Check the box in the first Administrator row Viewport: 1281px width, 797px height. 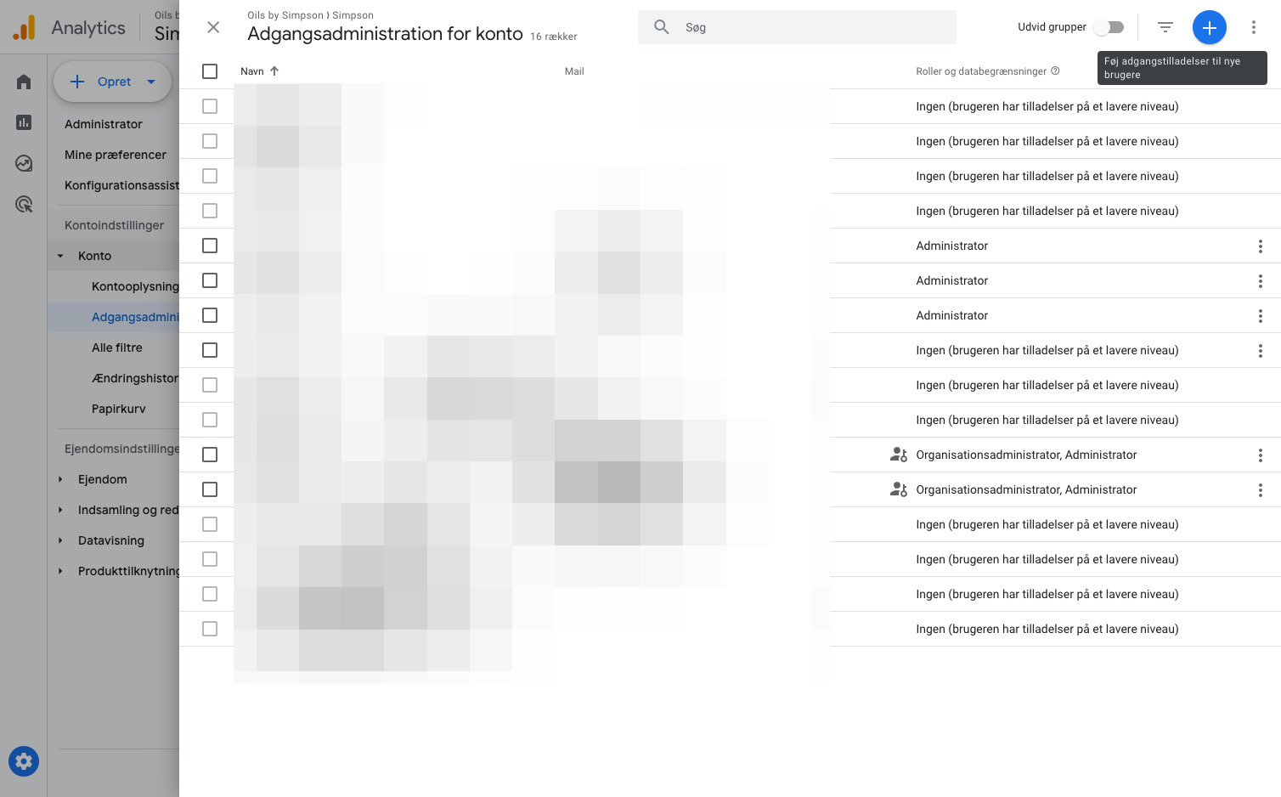210,246
